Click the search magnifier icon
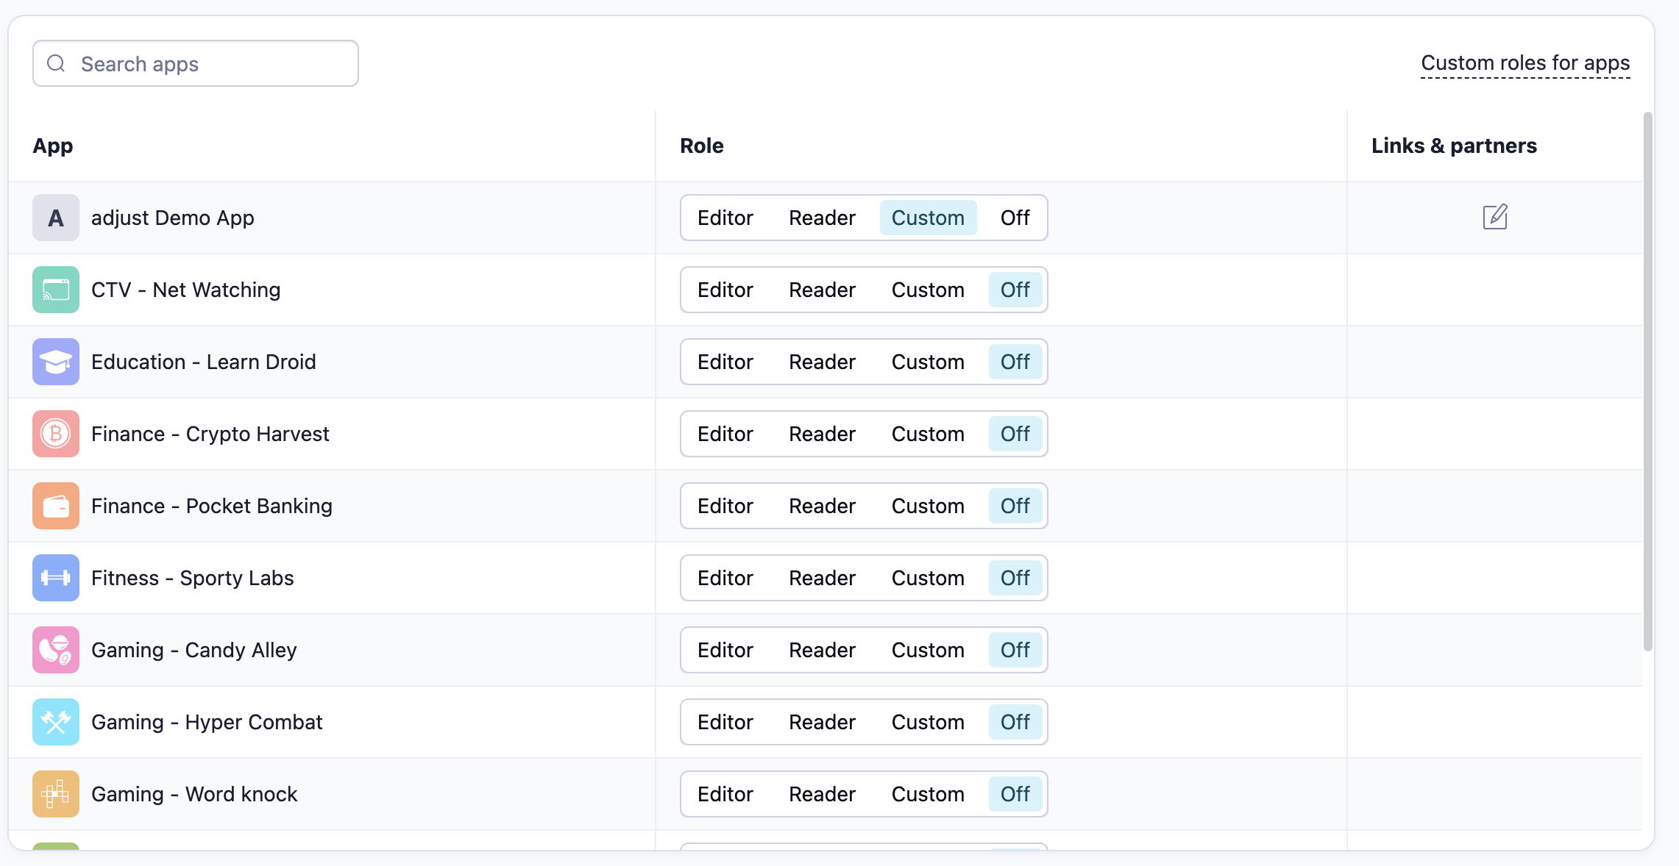 (56, 64)
